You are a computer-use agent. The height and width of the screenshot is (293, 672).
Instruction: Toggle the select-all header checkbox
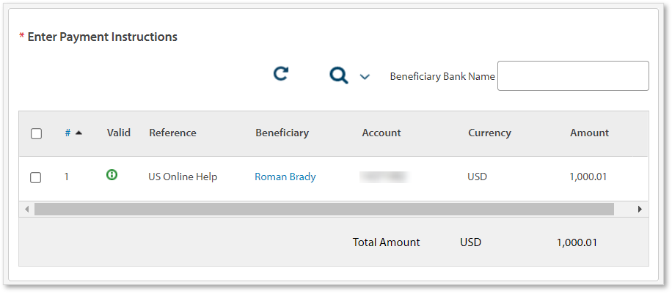37,133
